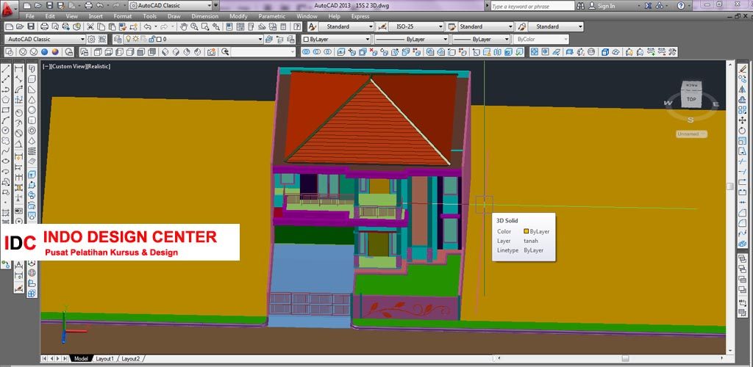Viewport: 753px width, 367px height.
Task: Click the Cut scissors icon
Action: [x=90, y=27]
